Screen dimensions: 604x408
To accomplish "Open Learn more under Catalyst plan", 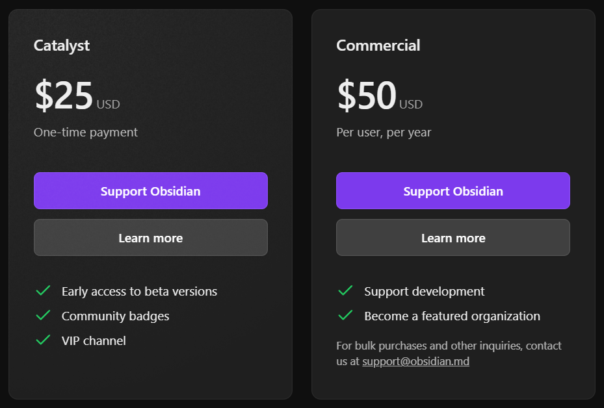I will (151, 238).
